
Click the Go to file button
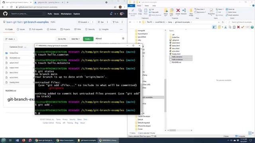pyautogui.click(x=62, y=39)
